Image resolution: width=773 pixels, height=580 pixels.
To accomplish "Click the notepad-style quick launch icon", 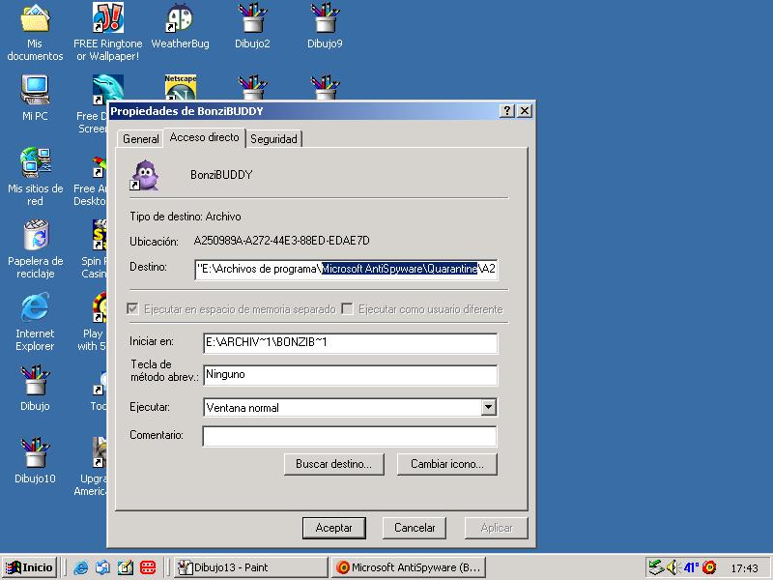I will coord(126,567).
